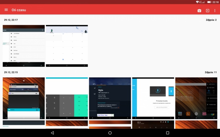Tap the 'Zdjęcia: 11' photo count label

[210, 72]
